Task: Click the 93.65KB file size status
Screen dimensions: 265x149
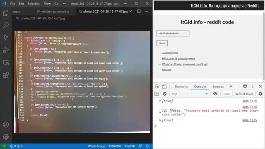Action: 130,146
